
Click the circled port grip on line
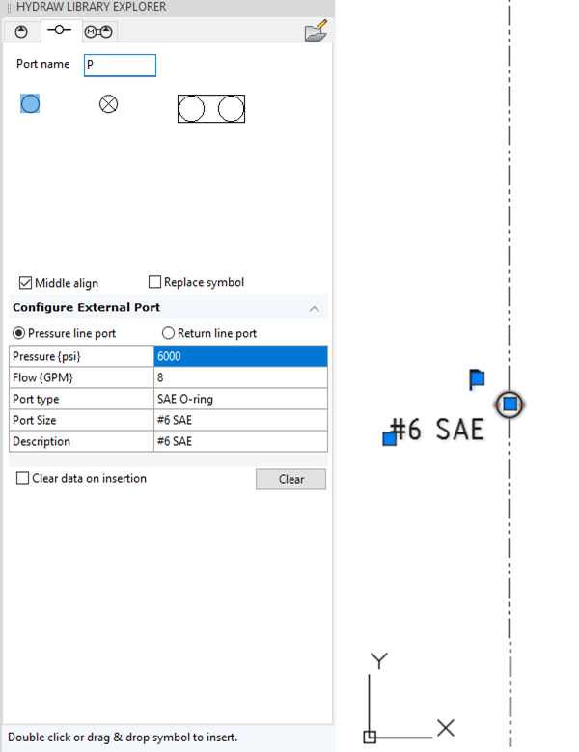click(510, 404)
